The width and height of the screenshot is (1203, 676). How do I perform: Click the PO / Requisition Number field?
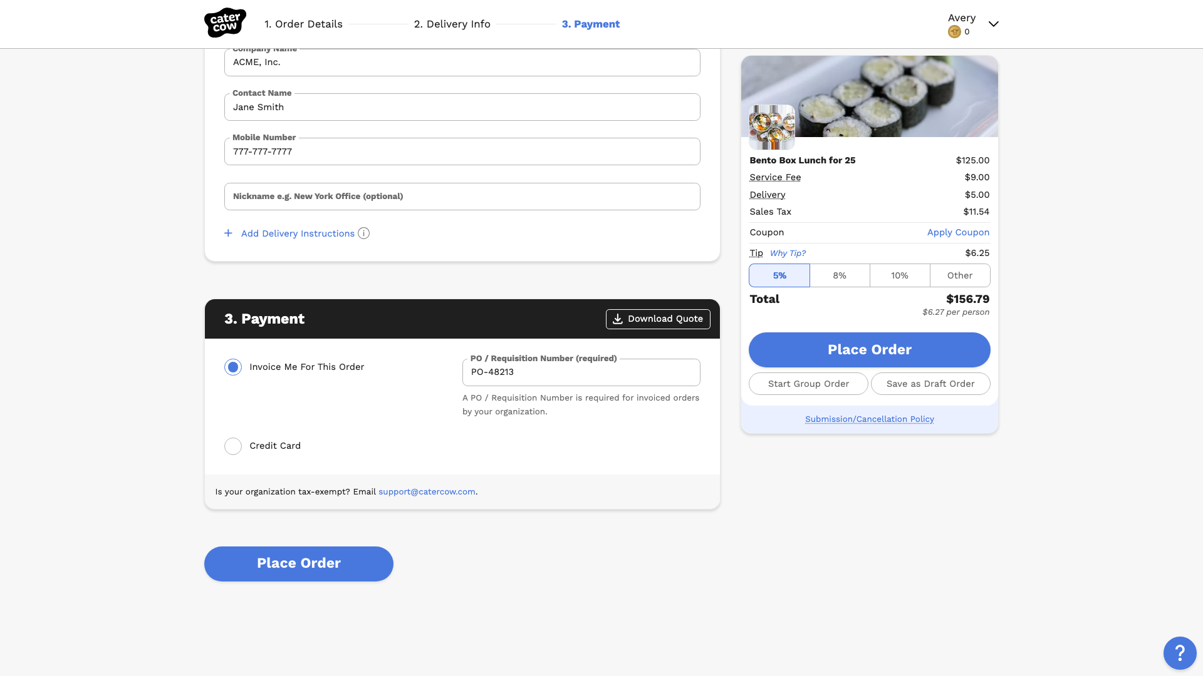click(581, 372)
